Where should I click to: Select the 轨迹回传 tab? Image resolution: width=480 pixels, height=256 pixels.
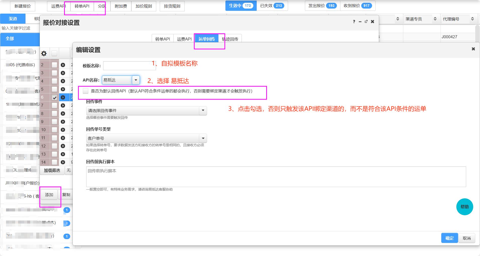coord(230,39)
